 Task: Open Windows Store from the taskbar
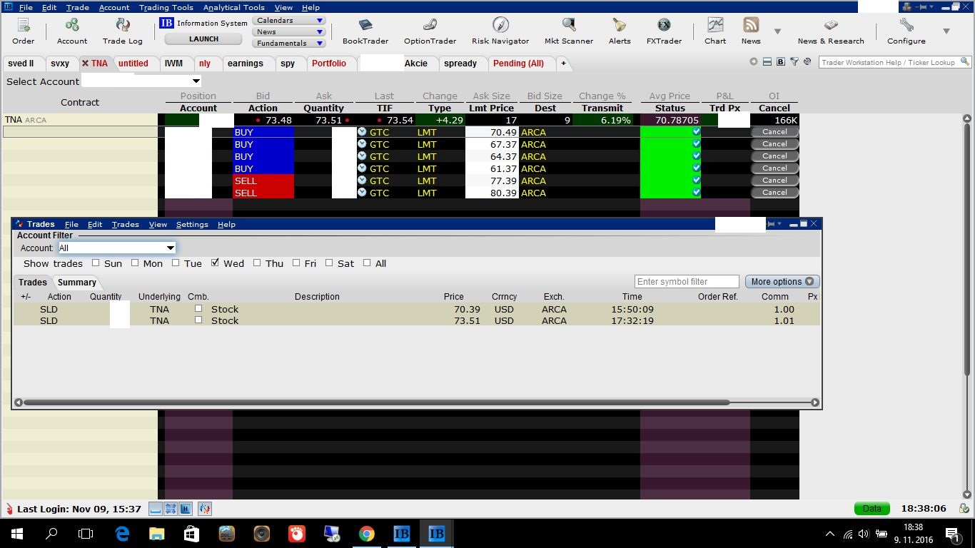pos(191,533)
